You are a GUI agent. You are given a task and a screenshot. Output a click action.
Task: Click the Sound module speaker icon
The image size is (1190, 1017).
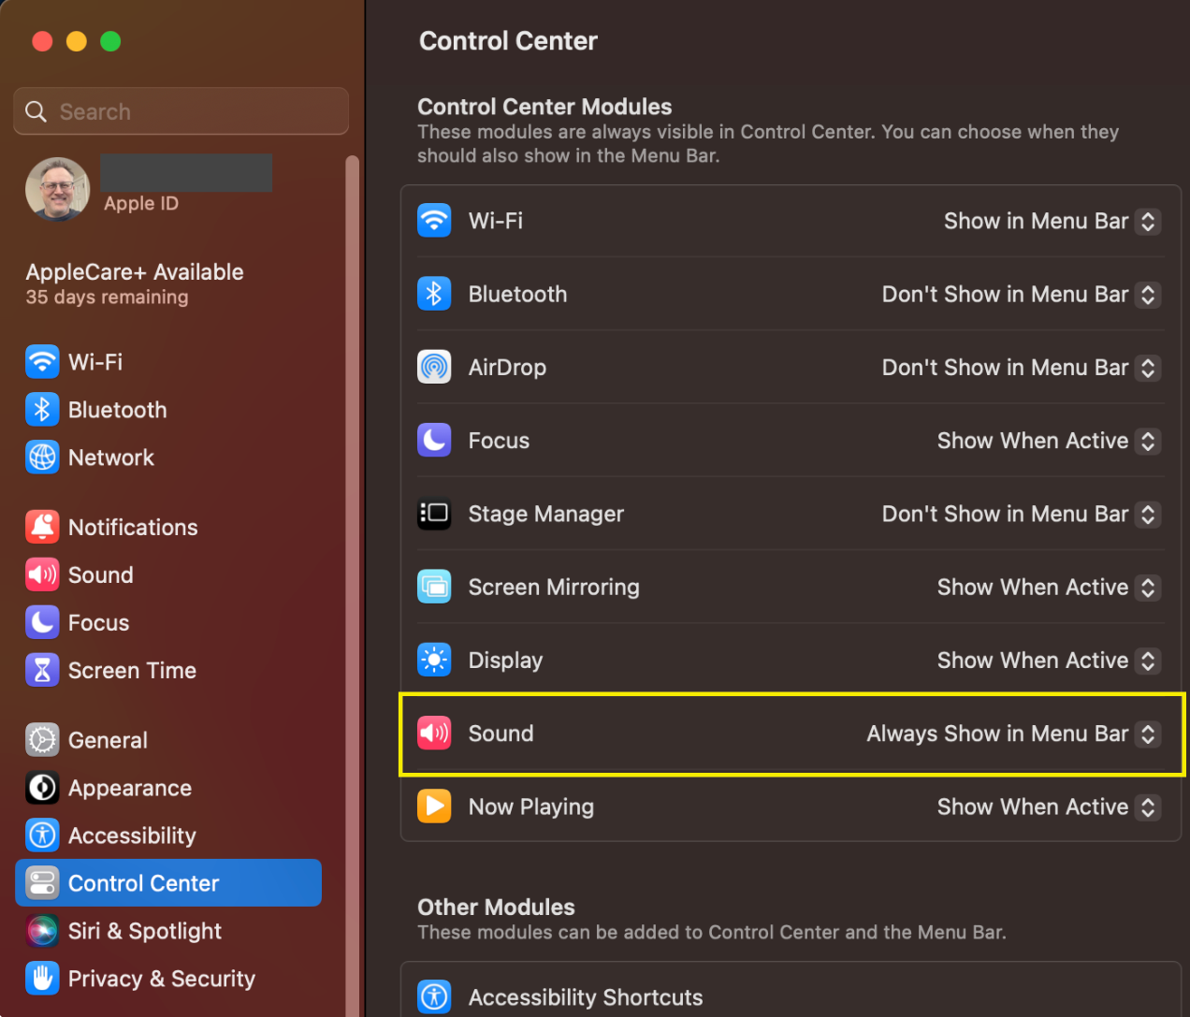pyautogui.click(x=434, y=733)
